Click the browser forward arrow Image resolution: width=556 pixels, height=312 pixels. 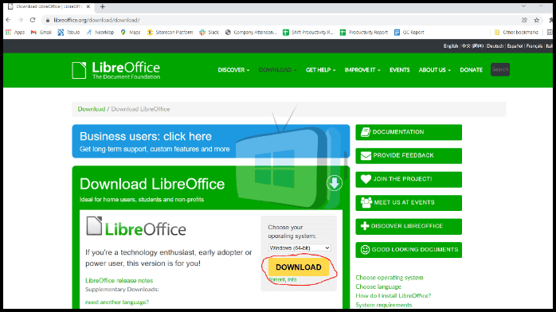[21, 20]
